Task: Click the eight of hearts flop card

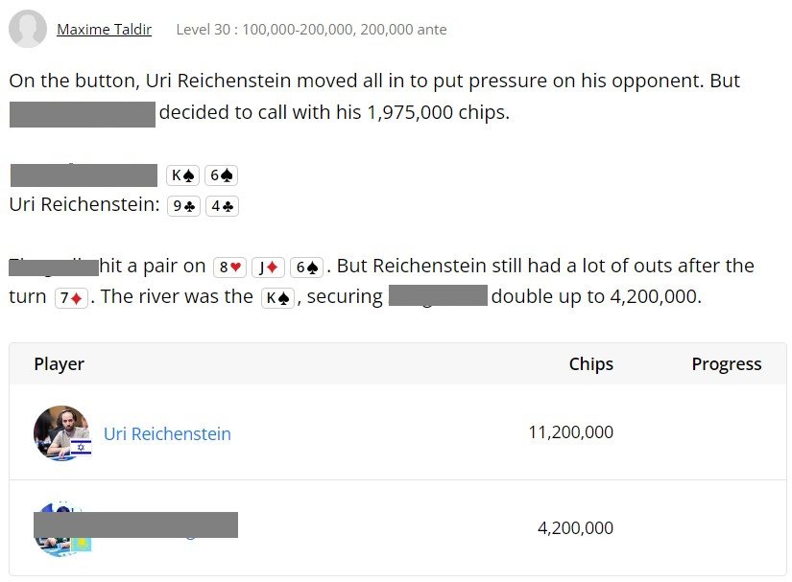Action: click(x=229, y=267)
